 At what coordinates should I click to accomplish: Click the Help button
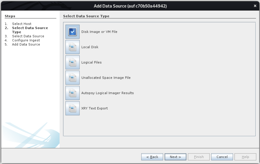[x=245, y=157]
